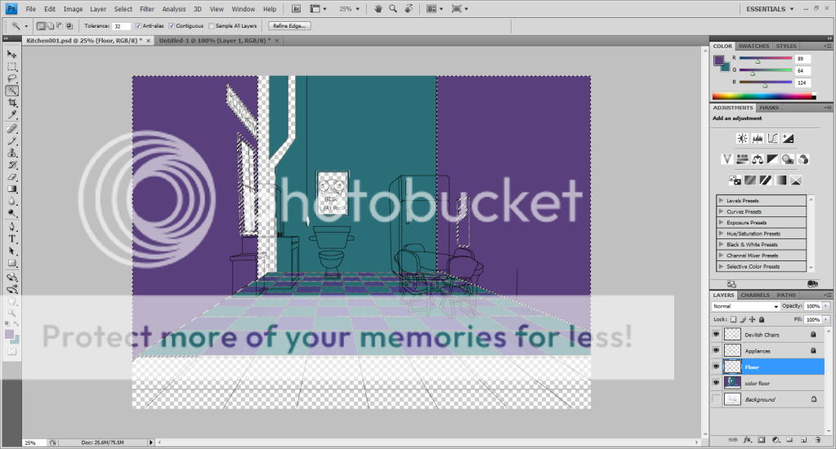Select the Move tool
The width and height of the screenshot is (836, 449).
point(12,54)
